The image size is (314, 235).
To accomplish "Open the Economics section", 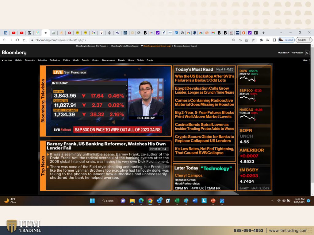I will (x=30, y=60).
